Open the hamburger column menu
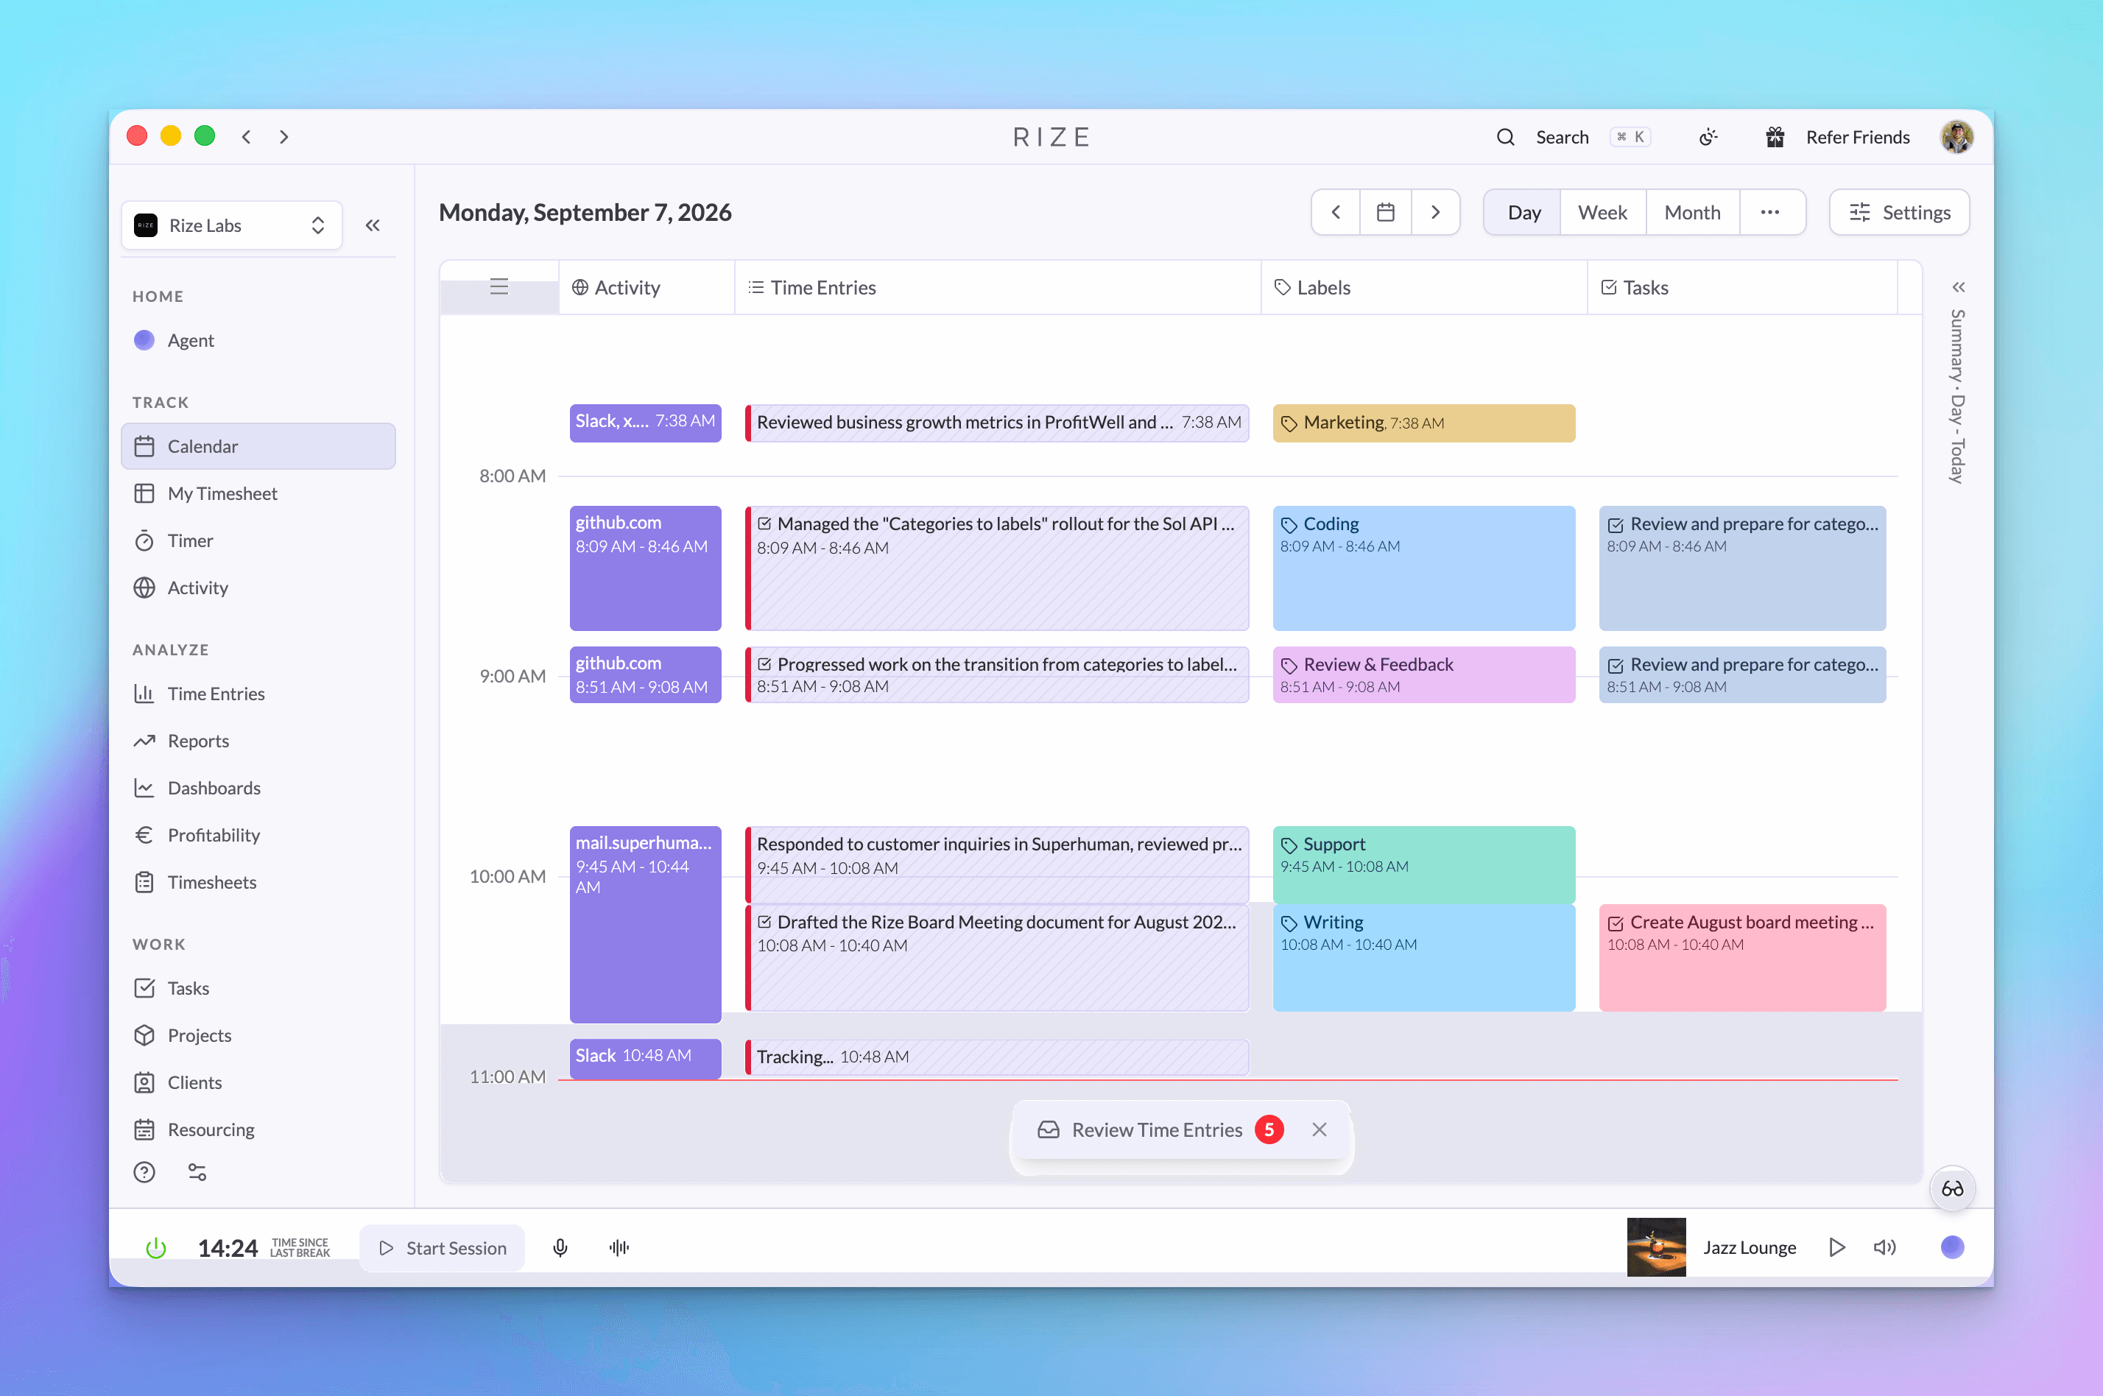Screen dimensions: 2103x1396 (499, 286)
